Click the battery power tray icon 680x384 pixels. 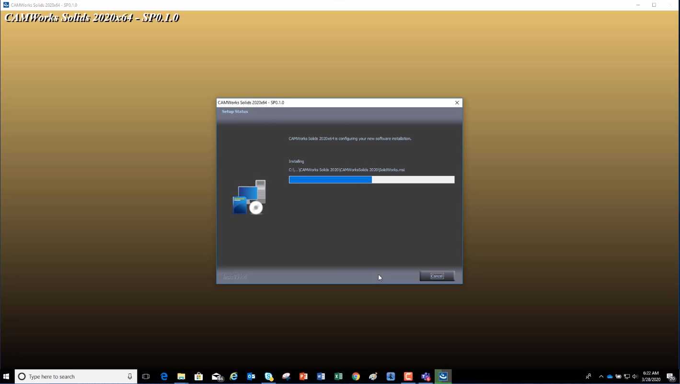tap(618, 376)
